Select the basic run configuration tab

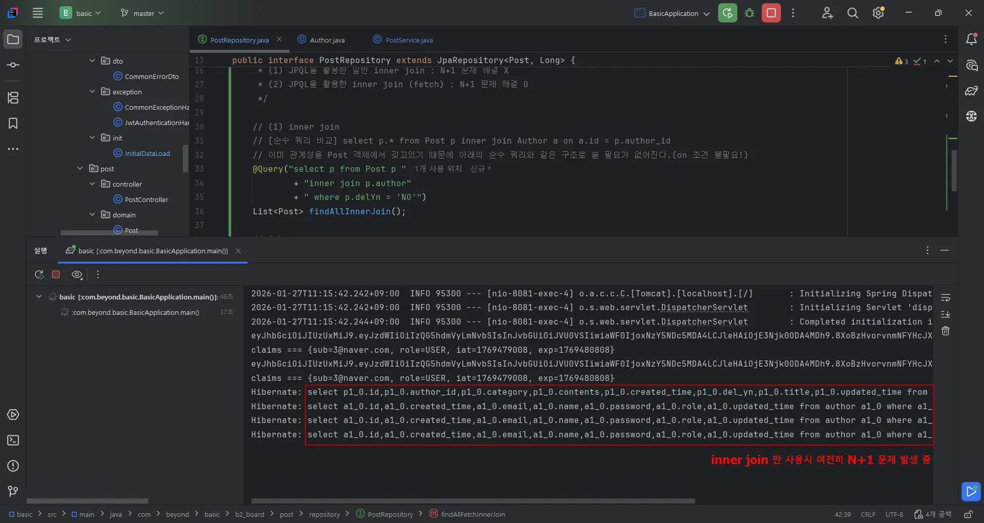(x=153, y=251)
